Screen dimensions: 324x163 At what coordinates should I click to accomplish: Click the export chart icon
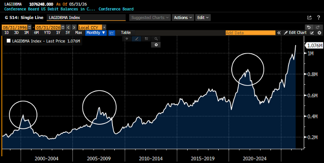(309, 18)
